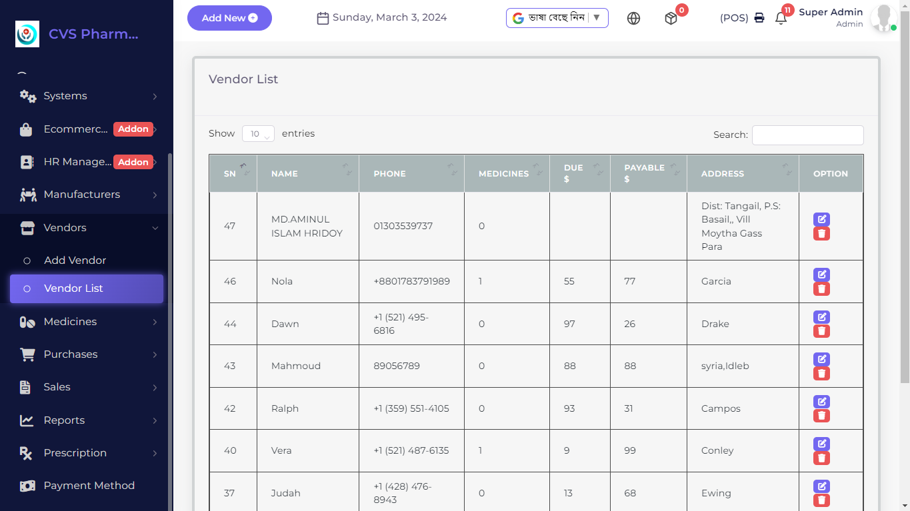Click the POS printer icon
Viewport: 910px width, 511px height.
pyautogui.click(x=759, y=18)
